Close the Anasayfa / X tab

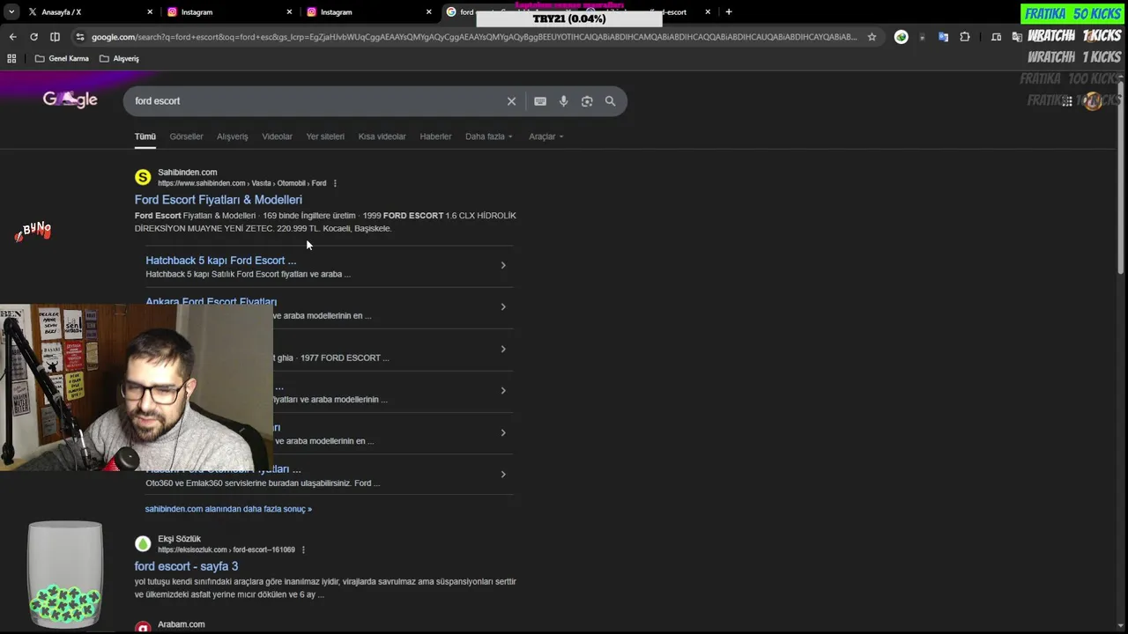click(150, 12)
